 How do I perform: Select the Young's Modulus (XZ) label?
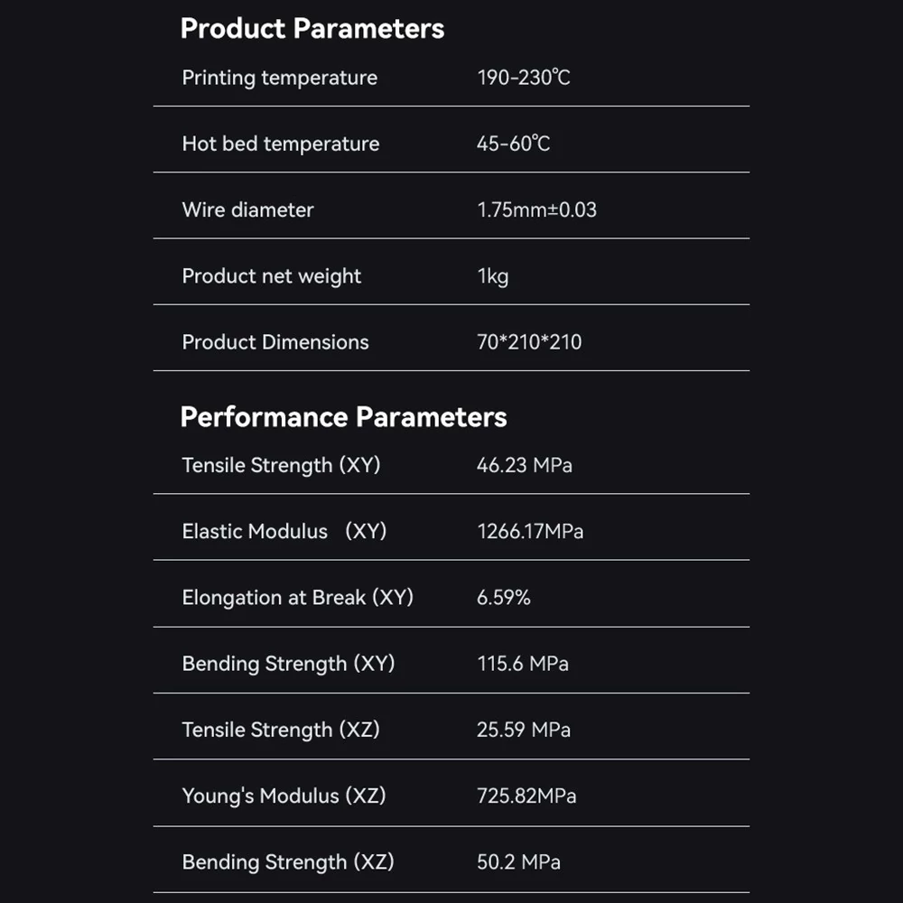tap(284, 796)
